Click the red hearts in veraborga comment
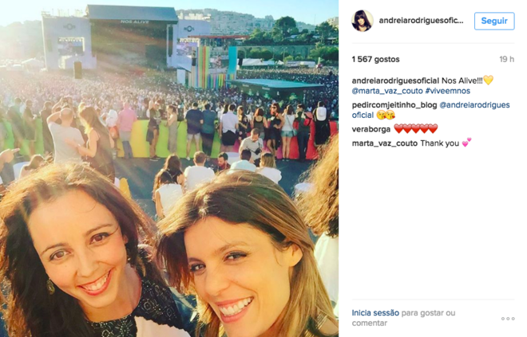 click(416, 129)
